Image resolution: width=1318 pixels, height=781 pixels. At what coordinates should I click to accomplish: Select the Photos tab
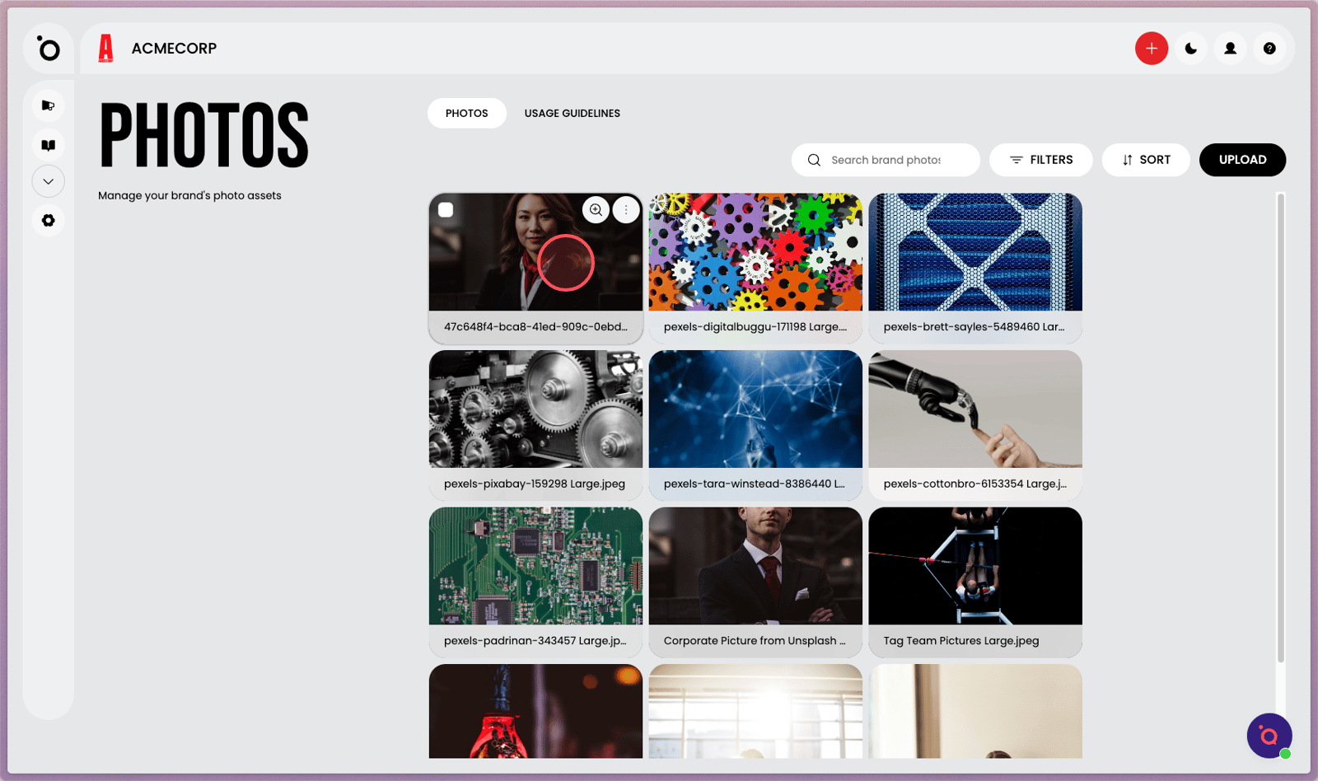pos(466,114)
